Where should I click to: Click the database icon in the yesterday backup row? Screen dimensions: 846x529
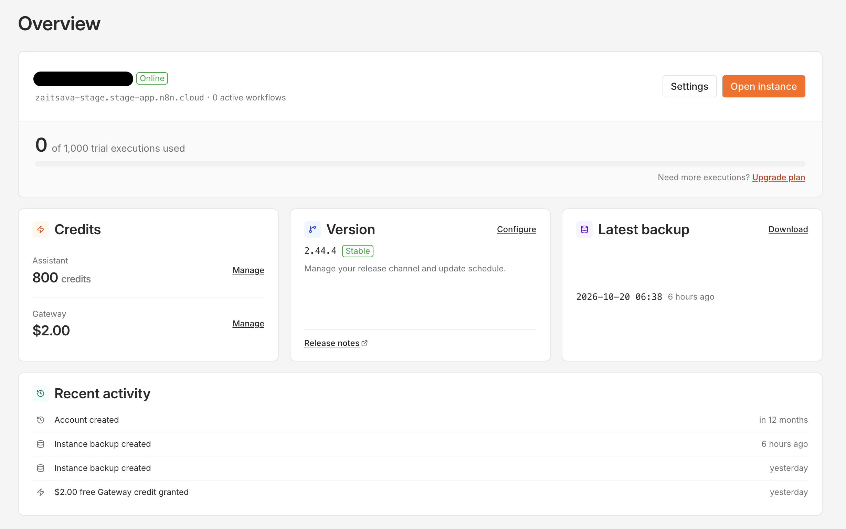[41, 468]
